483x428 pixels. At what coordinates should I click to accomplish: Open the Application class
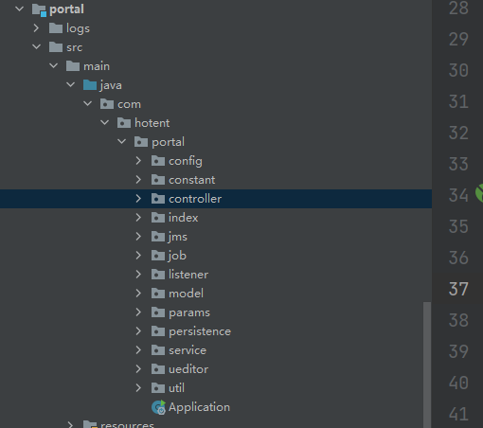coord(199,407)
